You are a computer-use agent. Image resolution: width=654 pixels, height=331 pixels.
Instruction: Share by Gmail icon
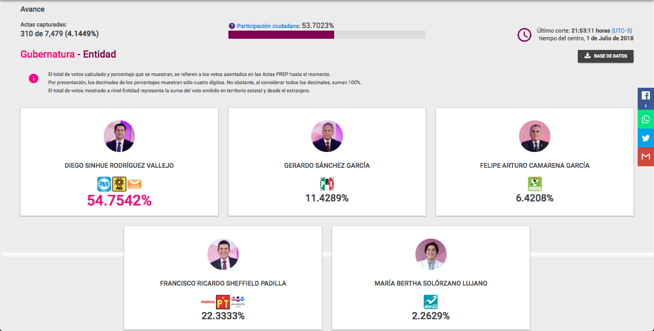646,157
